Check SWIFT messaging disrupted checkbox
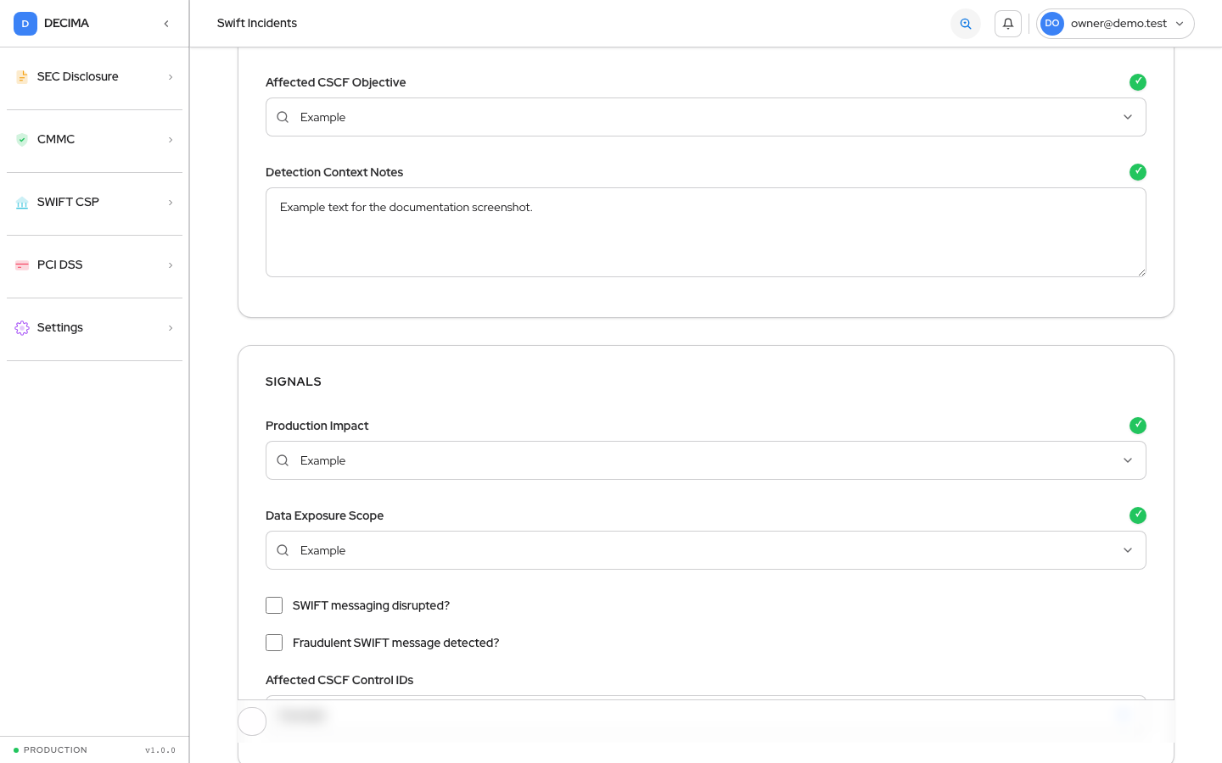This screenshot has height=763, width=1222. pyautogui.click(x=274, y=605)
